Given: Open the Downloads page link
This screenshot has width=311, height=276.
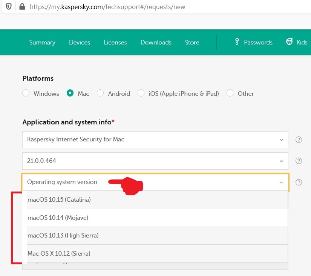Looking at the screenshot, I should [x=156, y=42].
